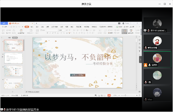Open the file menu dropdown at ribbon left
The image size is (173, 112).
[5, 27]
